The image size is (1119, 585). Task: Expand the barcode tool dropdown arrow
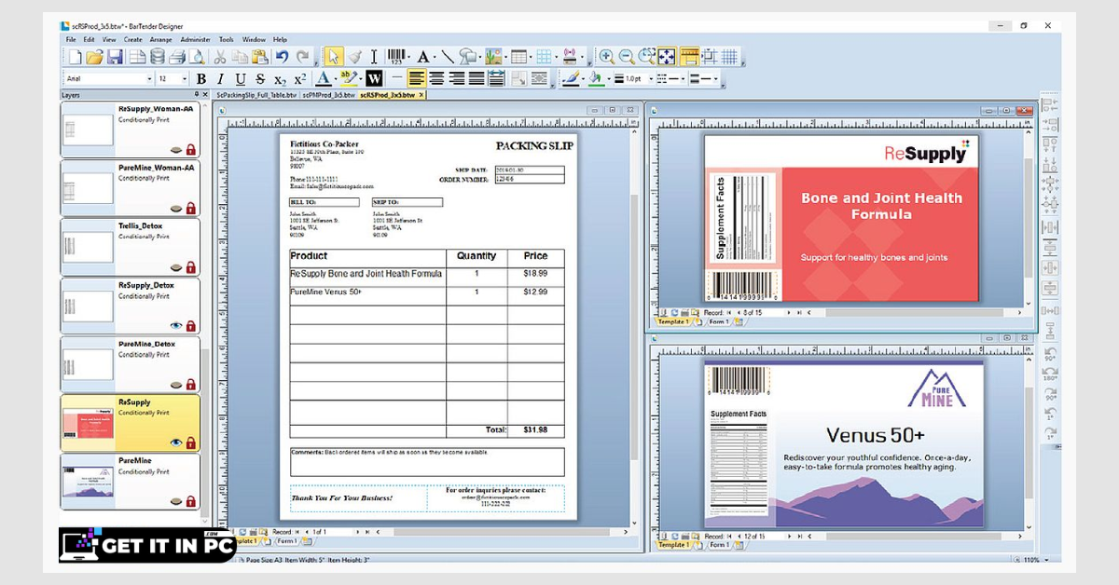[x=409, y=57]
